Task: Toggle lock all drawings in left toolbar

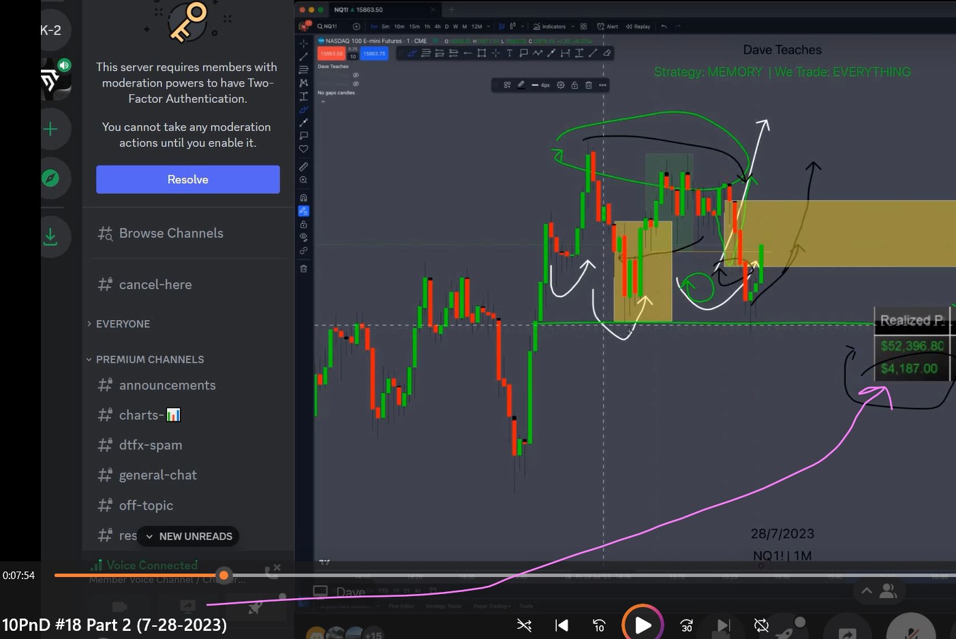Action: click(304, 224)
